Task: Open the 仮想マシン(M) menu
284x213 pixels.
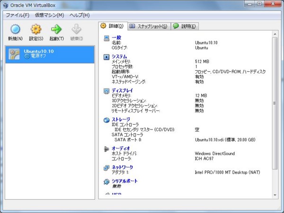Action: (x=49, y=15)
